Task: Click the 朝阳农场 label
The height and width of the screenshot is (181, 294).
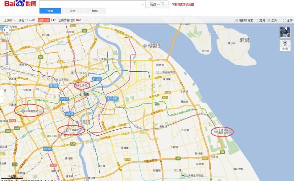Action: pos(238,169)
